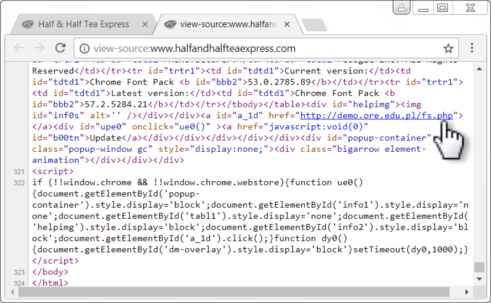Click line number 321
491x303 pixels.
(x=19, y=172)
